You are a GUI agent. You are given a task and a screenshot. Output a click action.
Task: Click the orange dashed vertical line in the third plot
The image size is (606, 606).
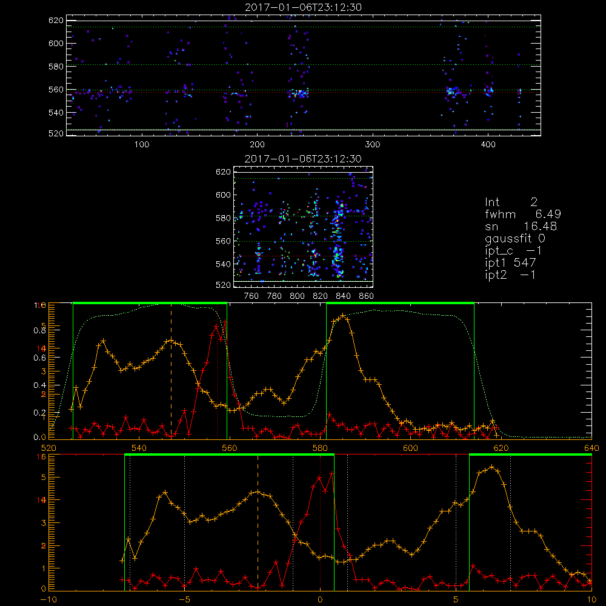(171, 371)
